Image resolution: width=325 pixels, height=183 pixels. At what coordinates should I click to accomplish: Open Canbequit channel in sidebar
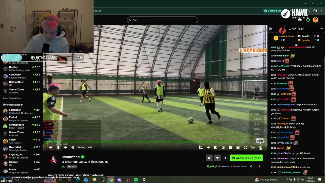coord(22,76)
